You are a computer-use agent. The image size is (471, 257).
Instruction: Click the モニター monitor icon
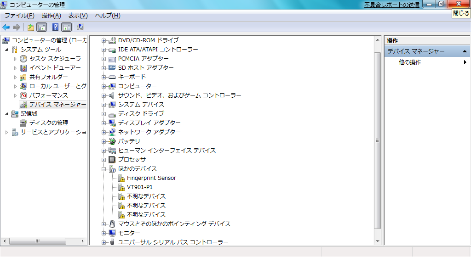coord(112,233)
